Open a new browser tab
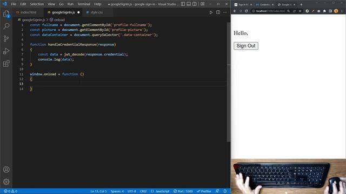This screenshot has height=194, width=346. pyautogui.click(x=301, y=5)
